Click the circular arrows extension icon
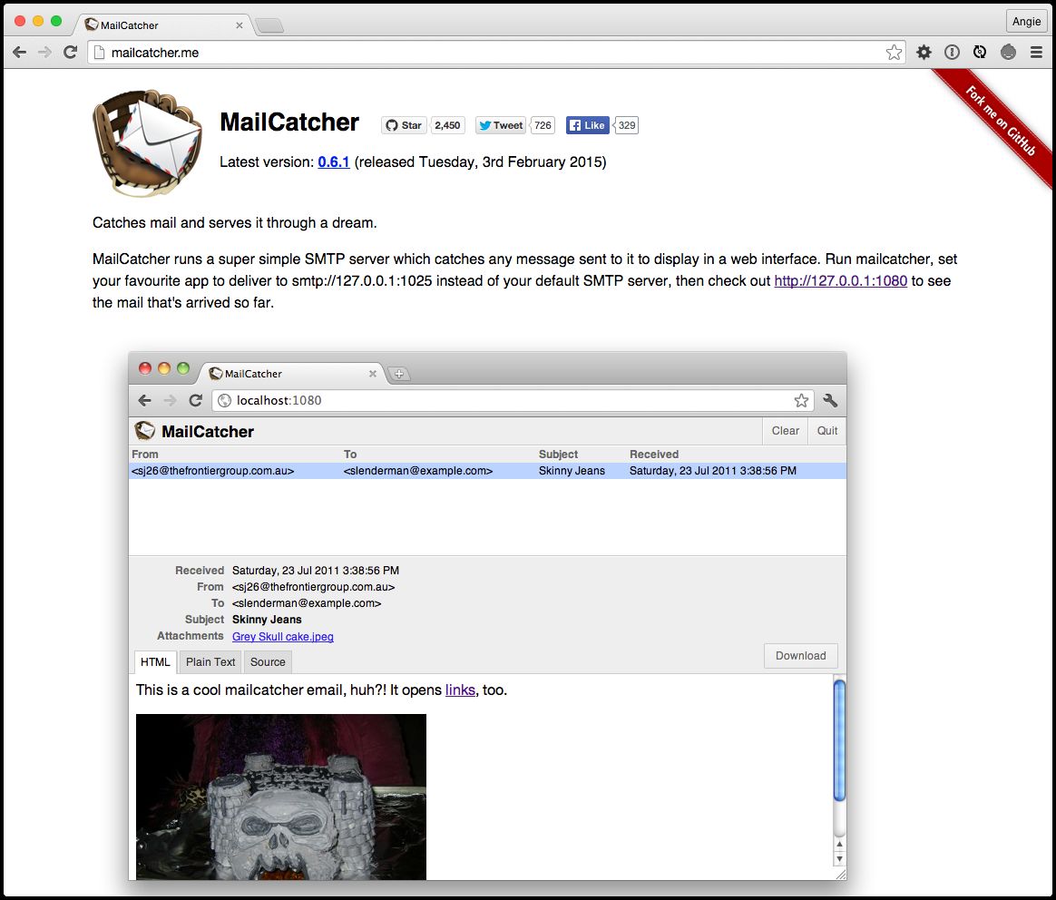This screenshot has width=1056, height=900. 980,53
